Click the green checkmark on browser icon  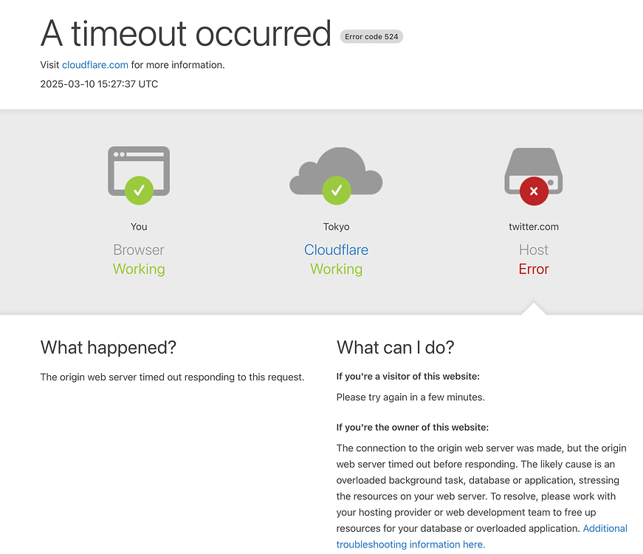tap(139, 191)
